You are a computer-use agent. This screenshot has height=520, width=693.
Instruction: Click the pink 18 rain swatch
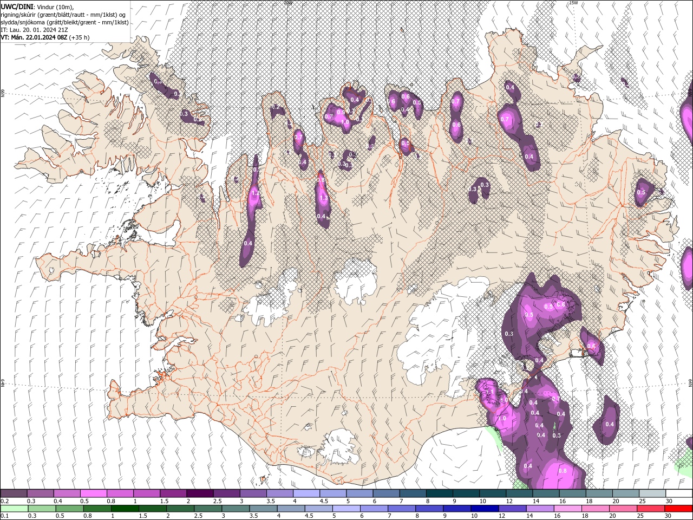pos(595,508)
